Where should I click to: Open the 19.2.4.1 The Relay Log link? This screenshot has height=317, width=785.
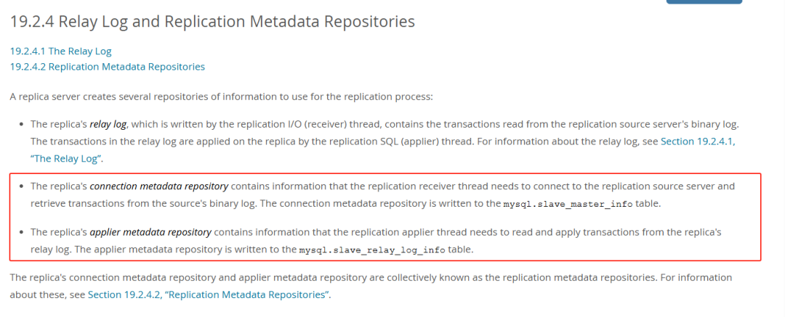61,52
